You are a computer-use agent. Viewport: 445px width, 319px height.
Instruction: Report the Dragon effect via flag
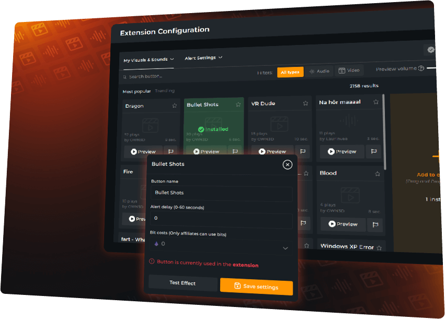coord(171,152)
